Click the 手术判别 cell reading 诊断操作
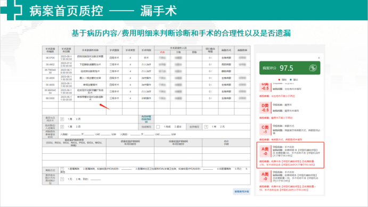Screen dimensions: 368x207 pos(146,98)
